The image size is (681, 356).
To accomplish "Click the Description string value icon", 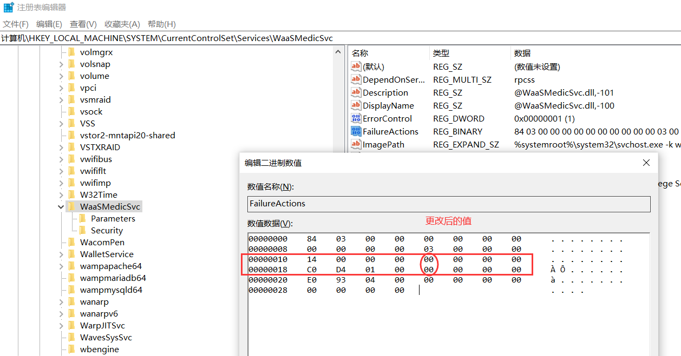I will pyautogui.click(x=356, y=92).
